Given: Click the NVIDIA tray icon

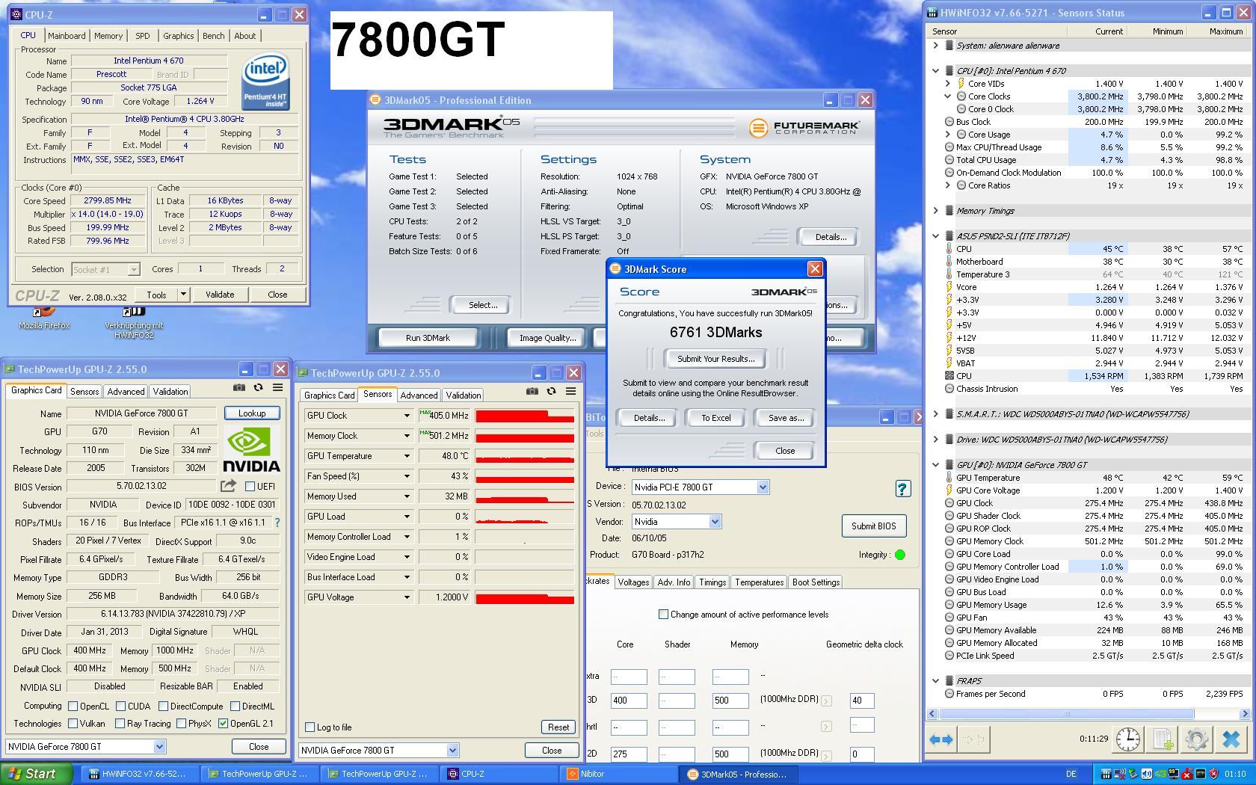Looking at the screenshot, I should coord(1160,774).
